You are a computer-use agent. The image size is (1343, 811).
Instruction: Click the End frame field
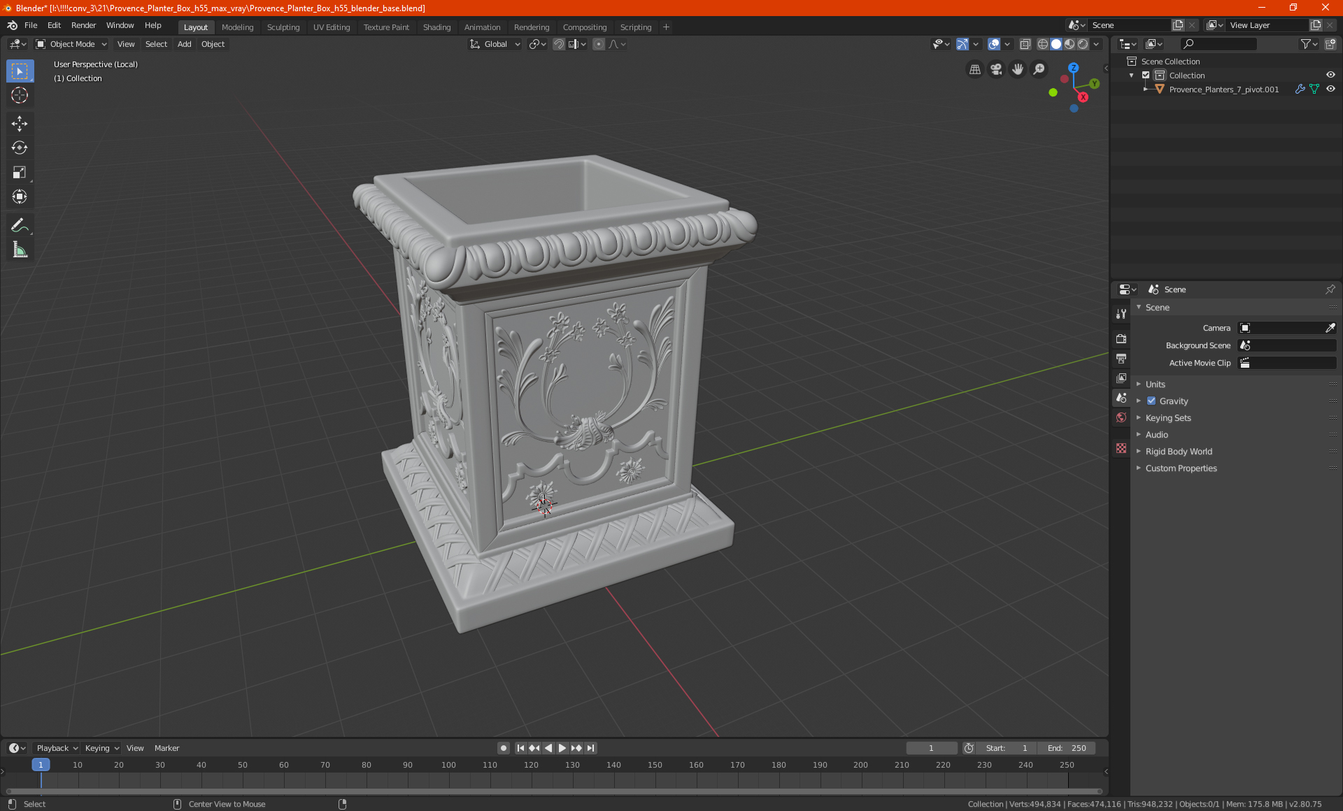point(1067,748)
